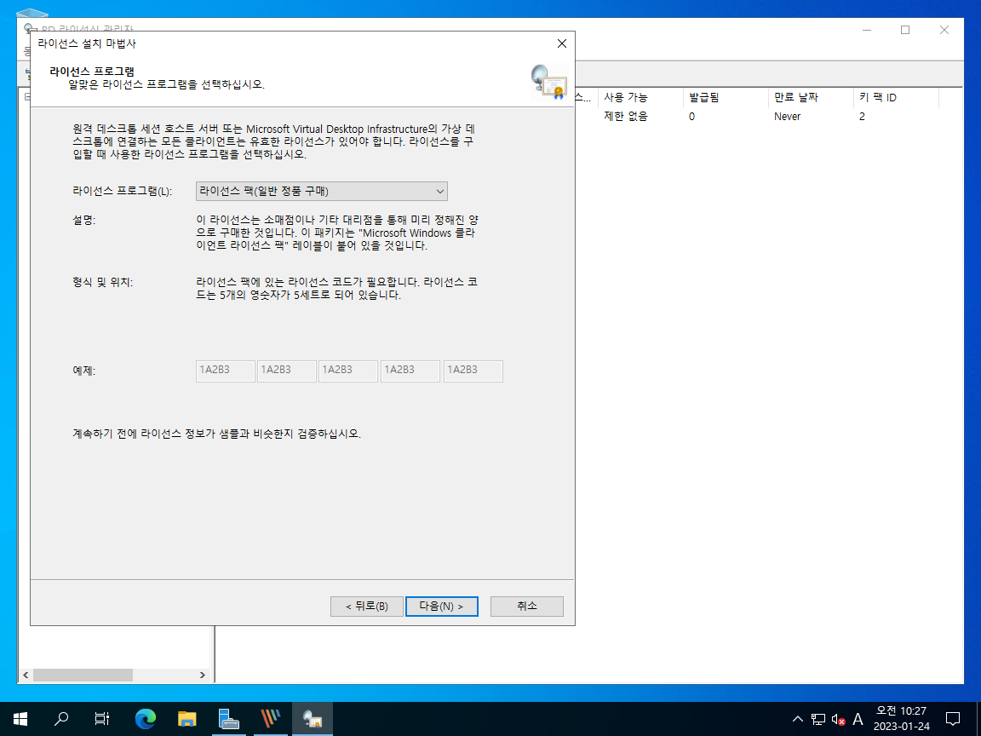The height and width of the screenshot is (736, 981).
Task: Click the horizontal scrollbar thumb in tree pane
Action: [x=83, y=675]
